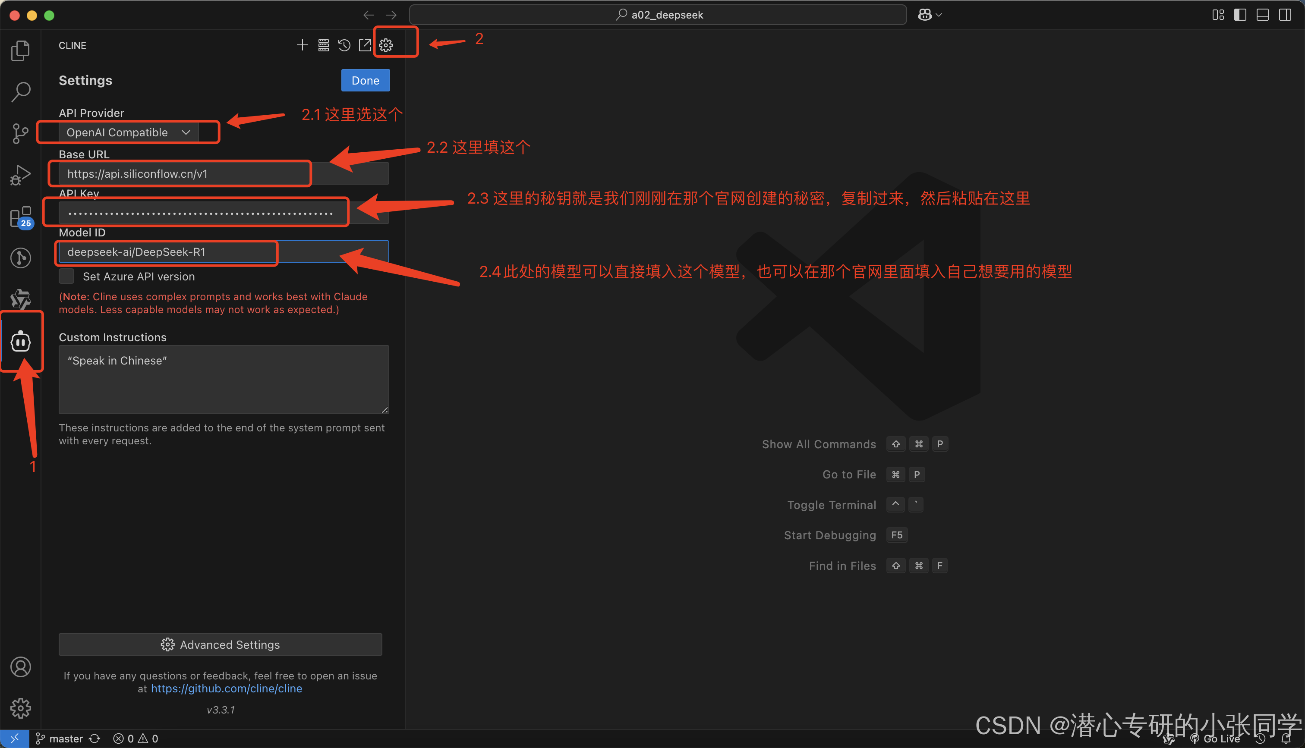Open the API Provider dropdown
1305x748 pixels.
point(129,132)
